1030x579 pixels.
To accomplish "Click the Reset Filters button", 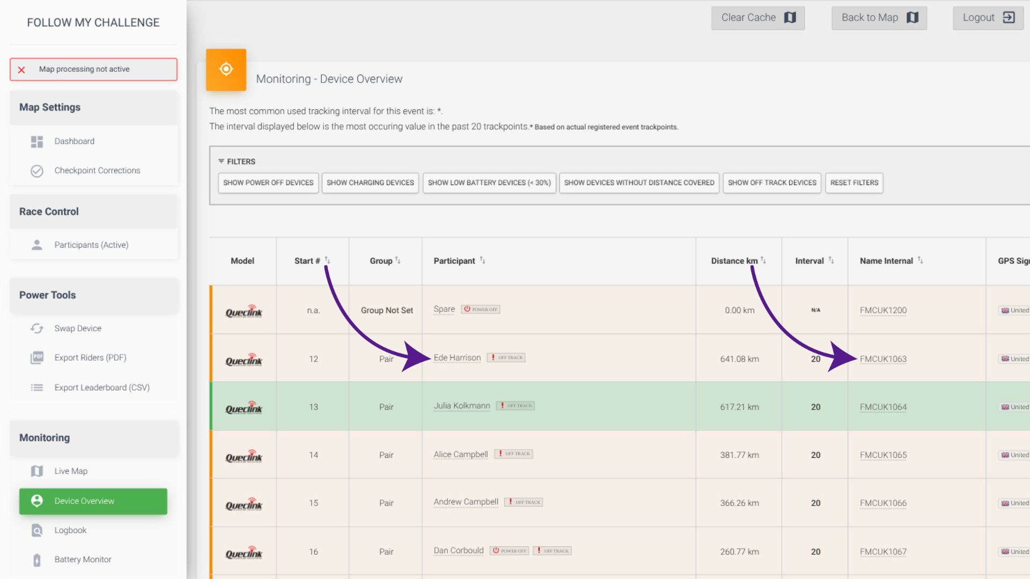I will (854, 183).
